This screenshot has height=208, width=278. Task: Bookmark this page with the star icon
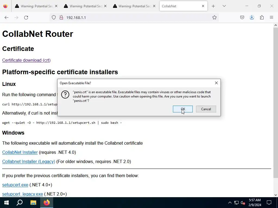point(214,17)
